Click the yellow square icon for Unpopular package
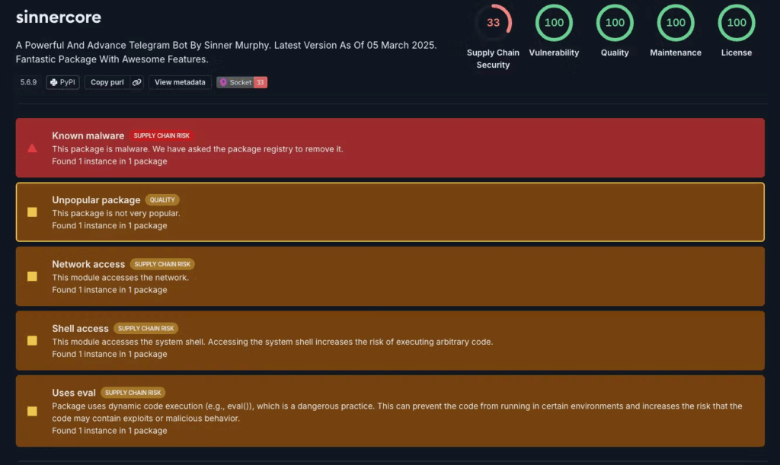 tap(32, 212)
